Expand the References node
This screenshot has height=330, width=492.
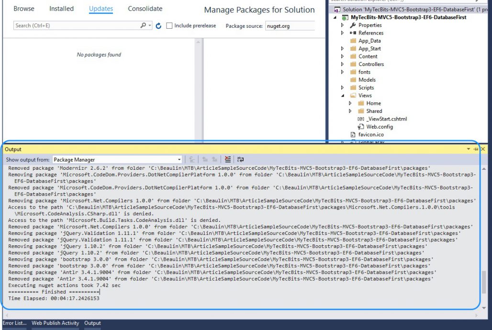tap(342, 33)
